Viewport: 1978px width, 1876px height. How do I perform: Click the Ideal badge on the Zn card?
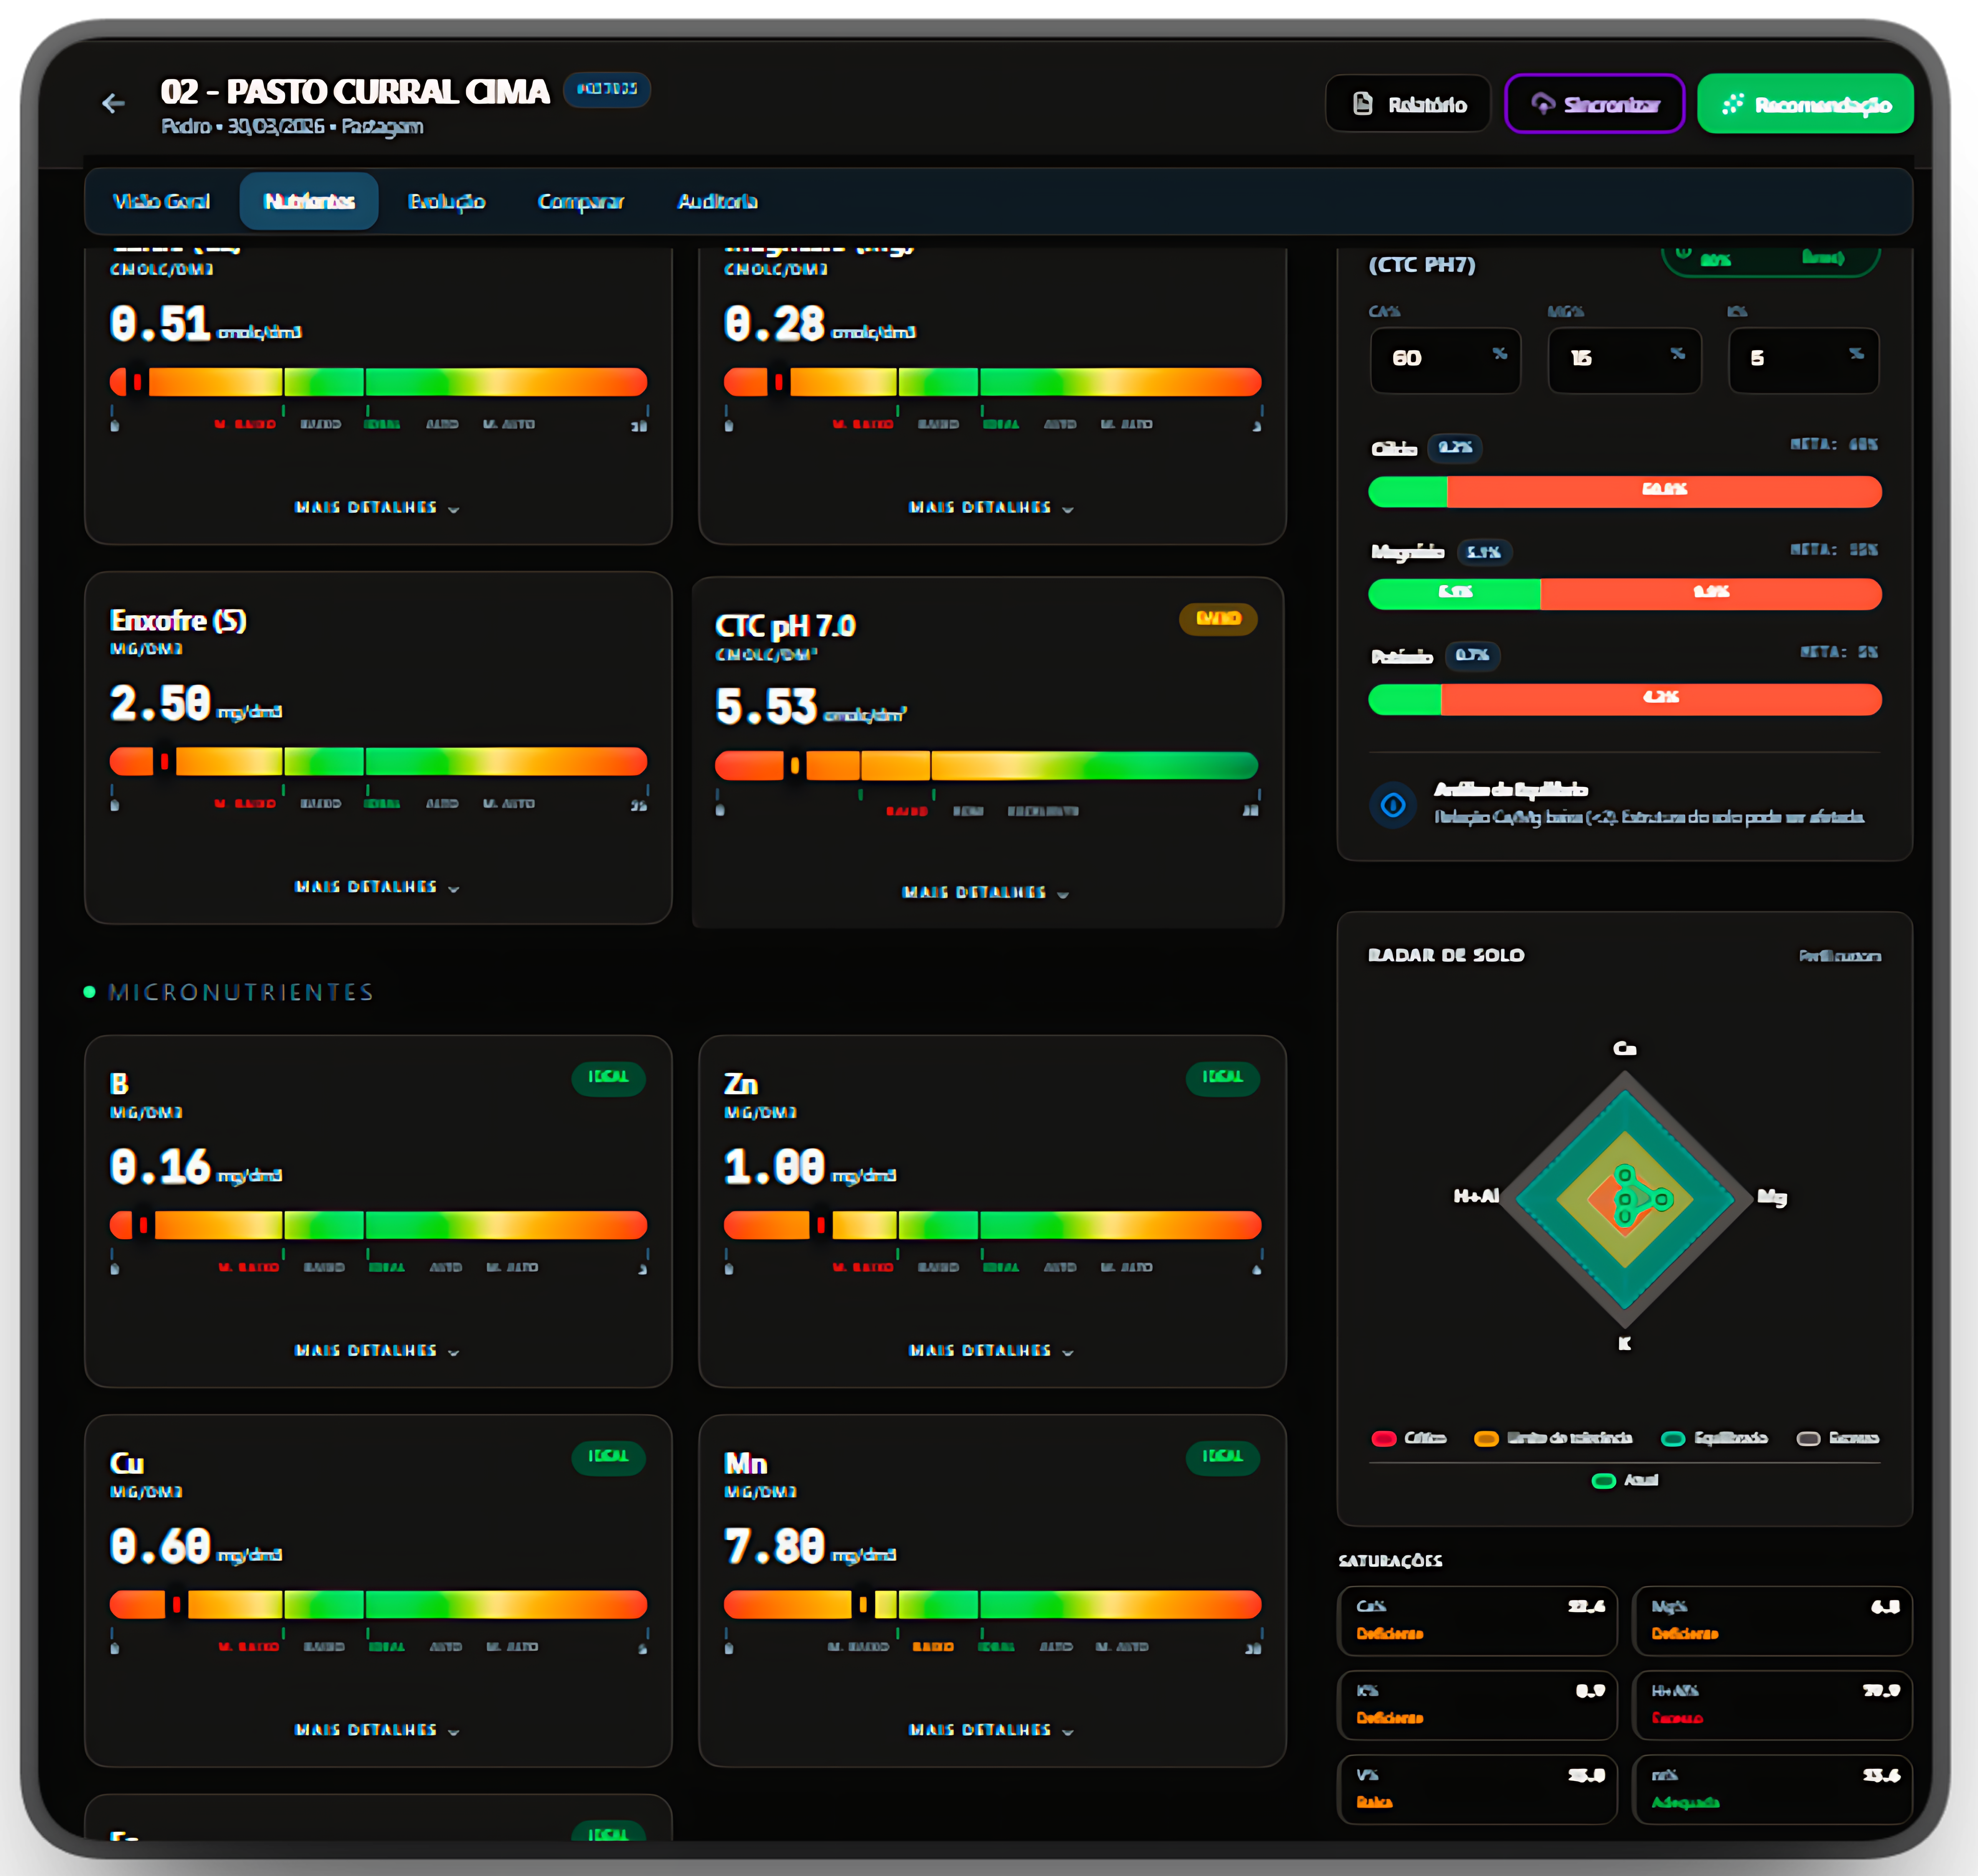coord(1222,1077)
